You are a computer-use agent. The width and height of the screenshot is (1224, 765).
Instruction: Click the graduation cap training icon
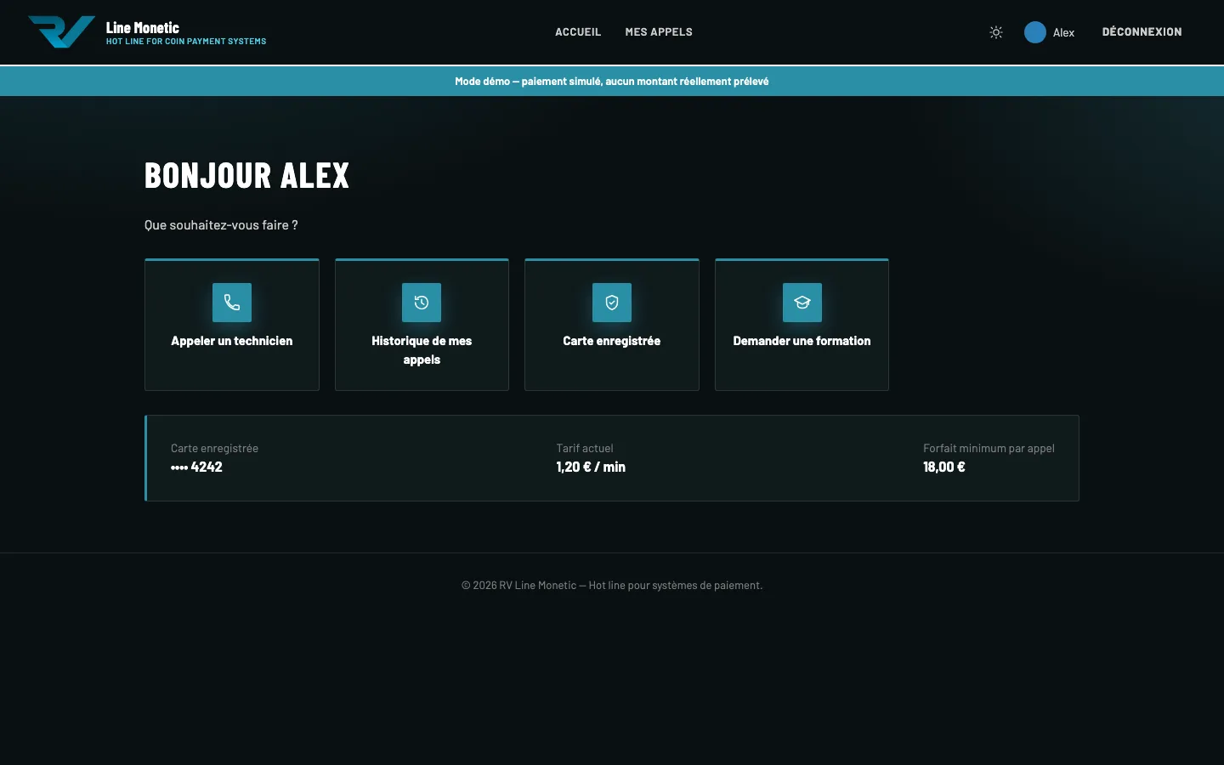click(x=802, y=303)
